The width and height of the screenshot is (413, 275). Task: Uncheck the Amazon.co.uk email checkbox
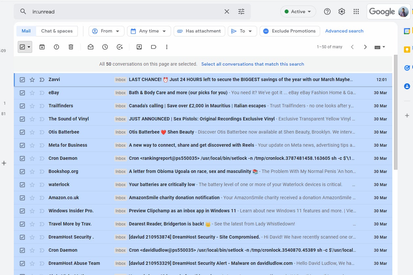click(22, 198)
